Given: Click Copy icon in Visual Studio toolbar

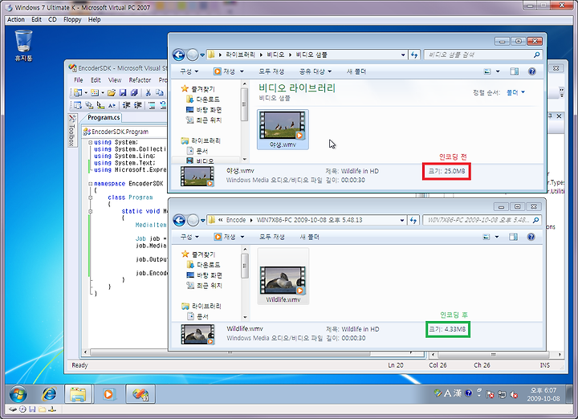Looking at the screenshot, I should [x=159, y=92].
